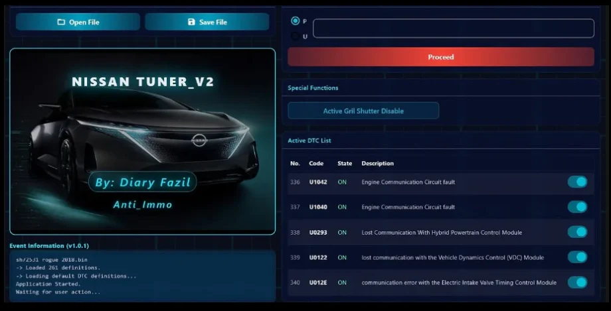
Task: Click Active Gril Shutter Disable button
Action: pyautogui.click(x=363, y=111)
